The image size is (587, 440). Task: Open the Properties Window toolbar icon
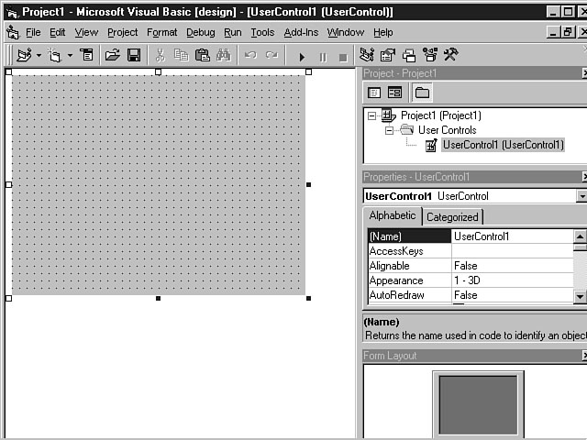[388, 56]
